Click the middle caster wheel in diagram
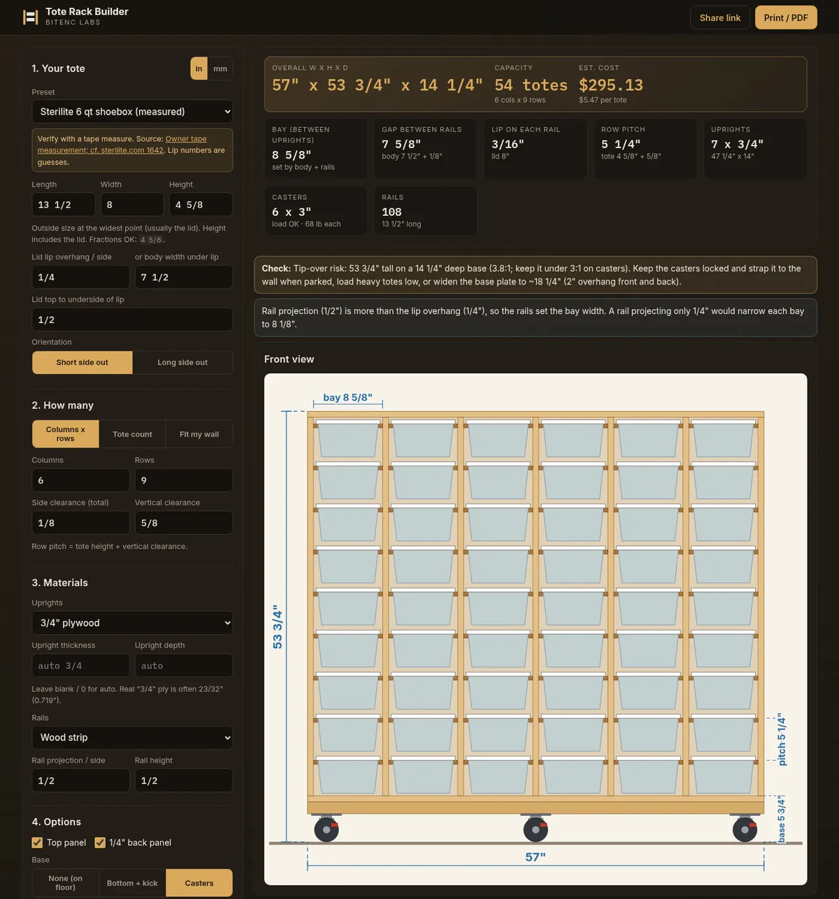The image size is (839, 899). (536, 829)
